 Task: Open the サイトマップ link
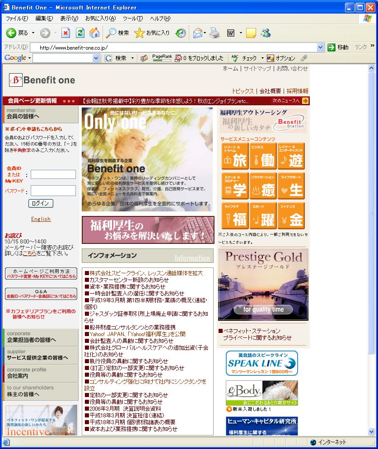click(x=257, y=69)
